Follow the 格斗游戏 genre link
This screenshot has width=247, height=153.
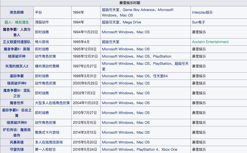[x=42, y=42]
